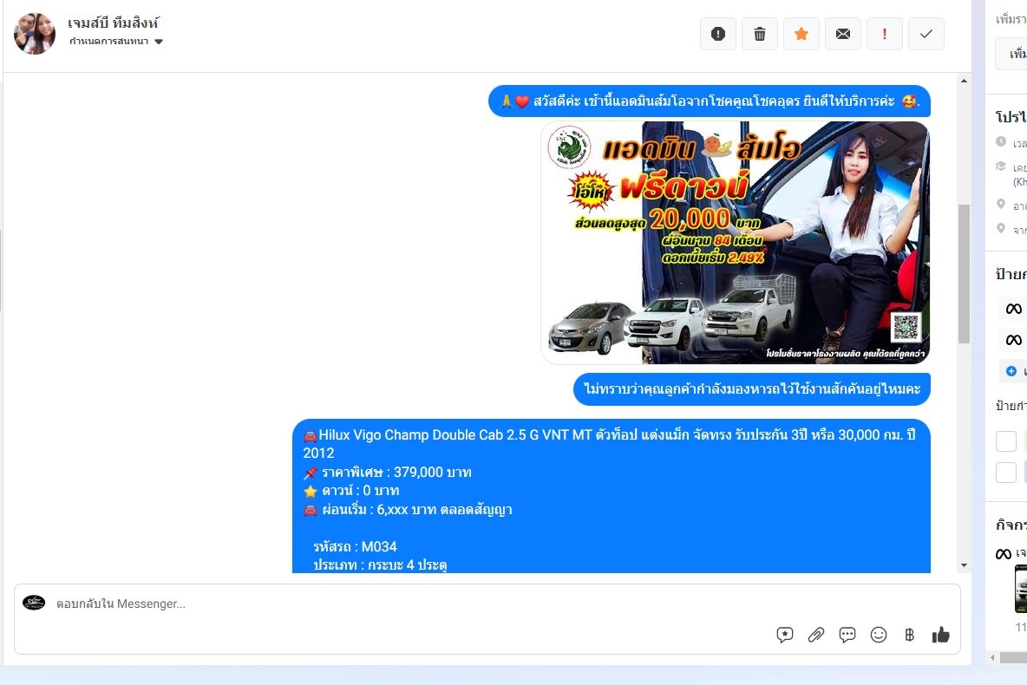
Task: Click the add button at side panel top
Action: 1011,54
